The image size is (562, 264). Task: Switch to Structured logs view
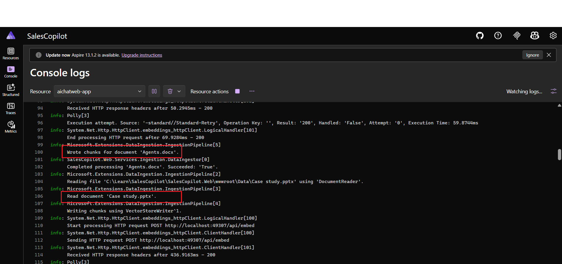pos(11,90)
